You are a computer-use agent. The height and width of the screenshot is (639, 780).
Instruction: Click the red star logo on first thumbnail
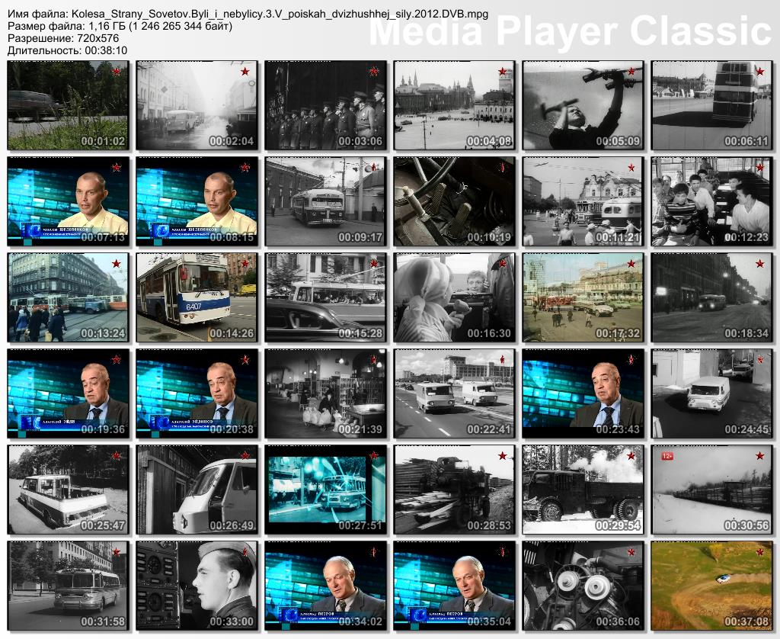[x=117, y=72]
